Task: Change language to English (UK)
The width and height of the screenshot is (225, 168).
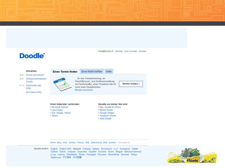Action: click(x=65, y=149)
